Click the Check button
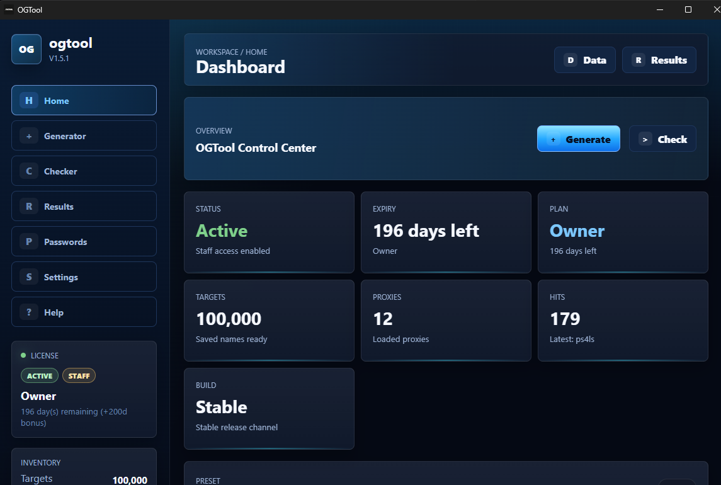Image resolution: width=721 pixels, height=485 pixels. click(x=662, y=139)
